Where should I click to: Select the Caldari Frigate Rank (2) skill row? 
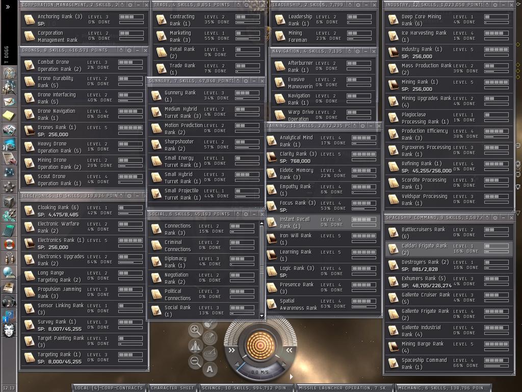click(x=449, y=249)
